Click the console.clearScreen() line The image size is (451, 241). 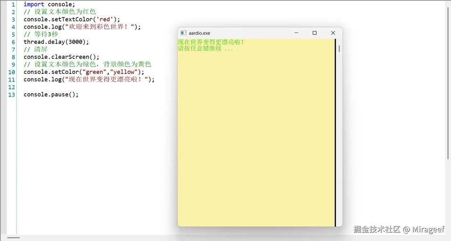point(61,57)
